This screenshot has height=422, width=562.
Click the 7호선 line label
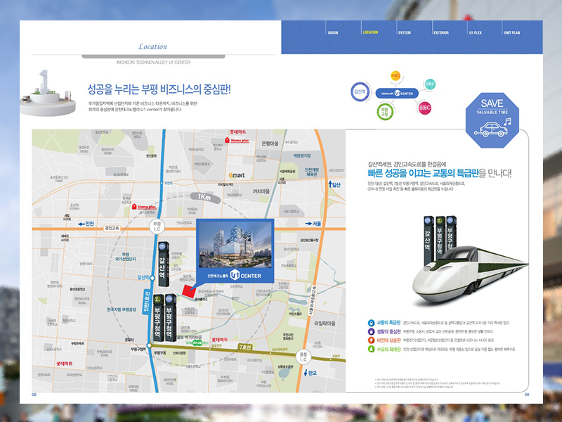[x=245, y=347]
